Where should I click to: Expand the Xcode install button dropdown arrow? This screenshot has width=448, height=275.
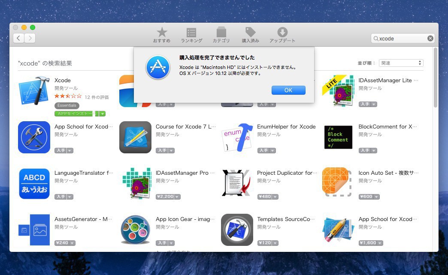(102, 114)
